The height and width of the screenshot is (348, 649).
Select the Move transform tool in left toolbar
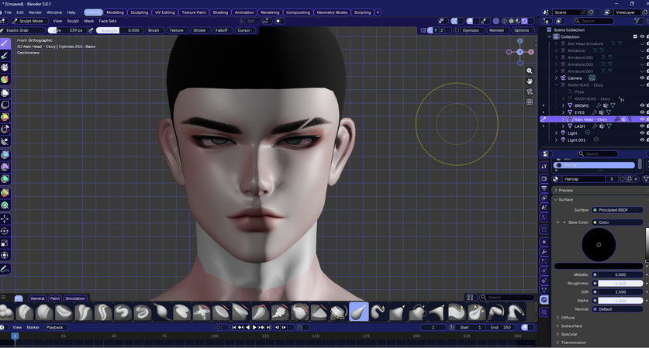click(5, 219)
